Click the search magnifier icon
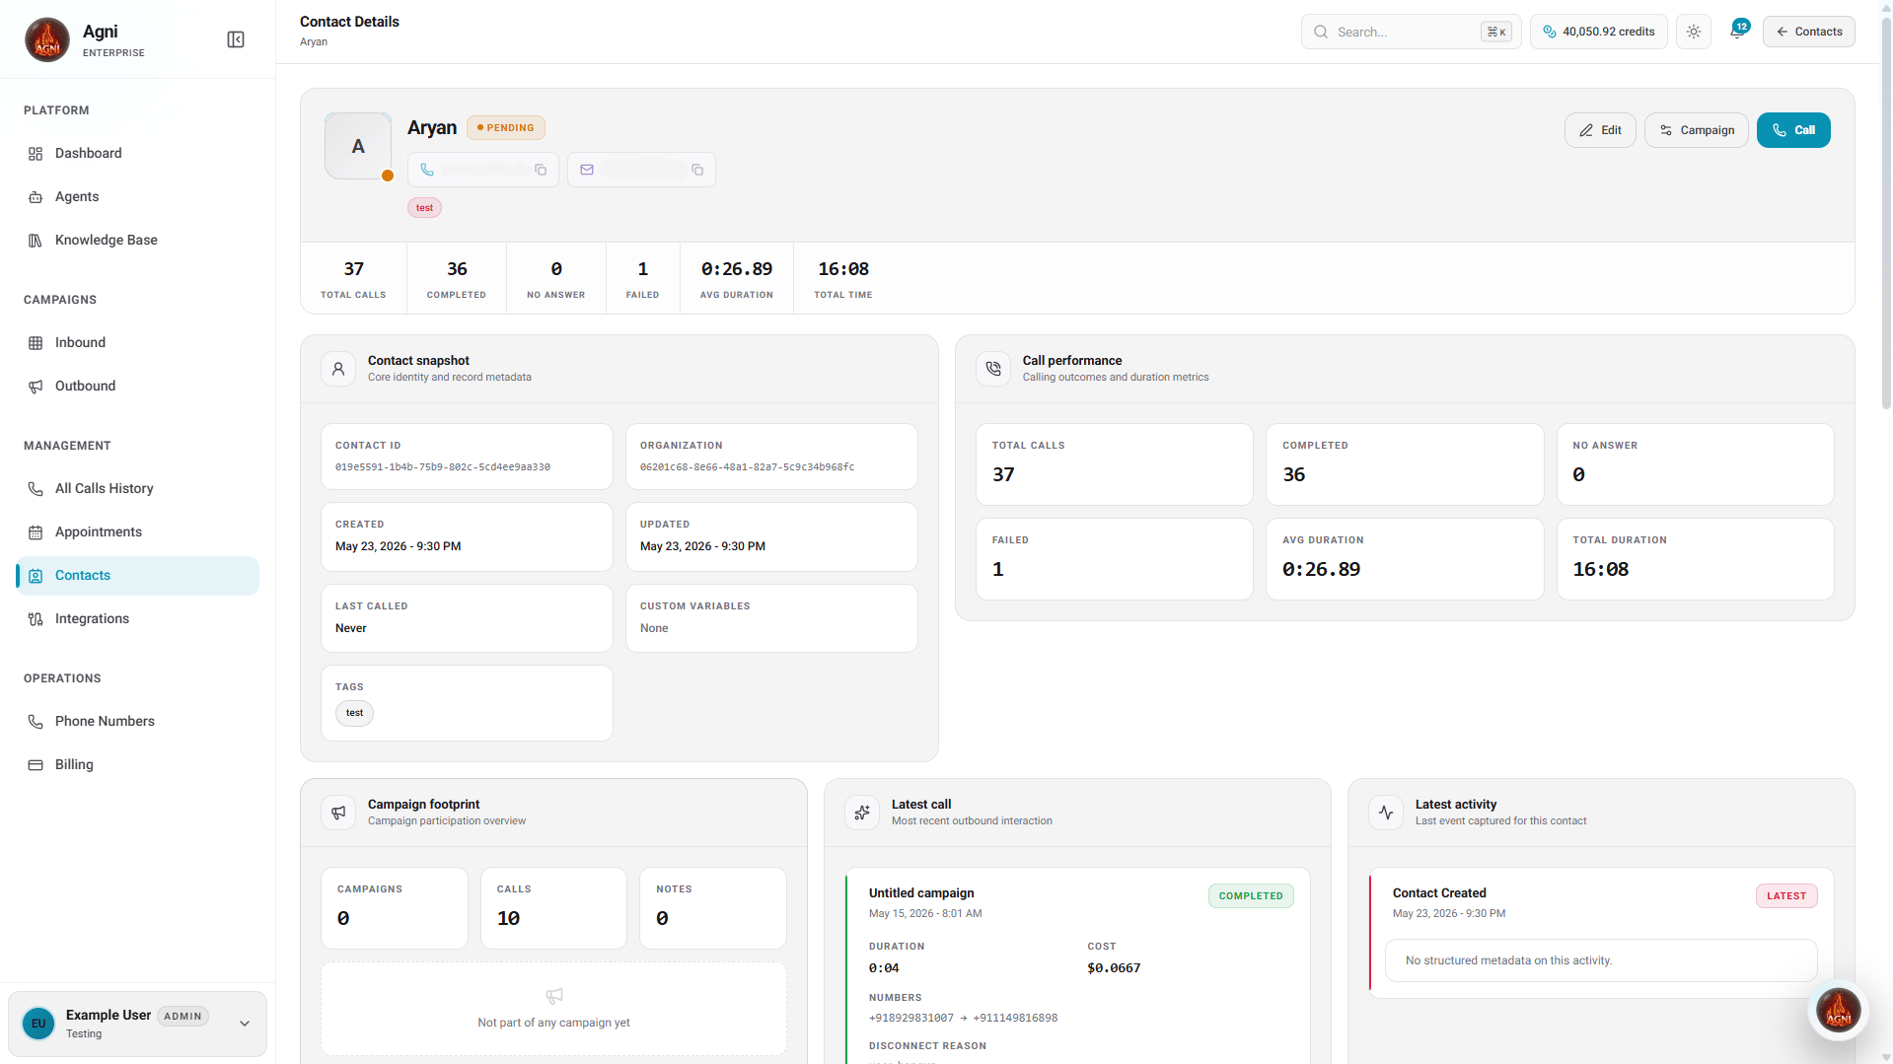 1321,32
